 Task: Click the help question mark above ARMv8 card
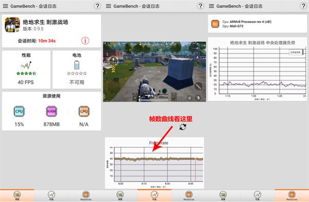[x=303, y=6]
